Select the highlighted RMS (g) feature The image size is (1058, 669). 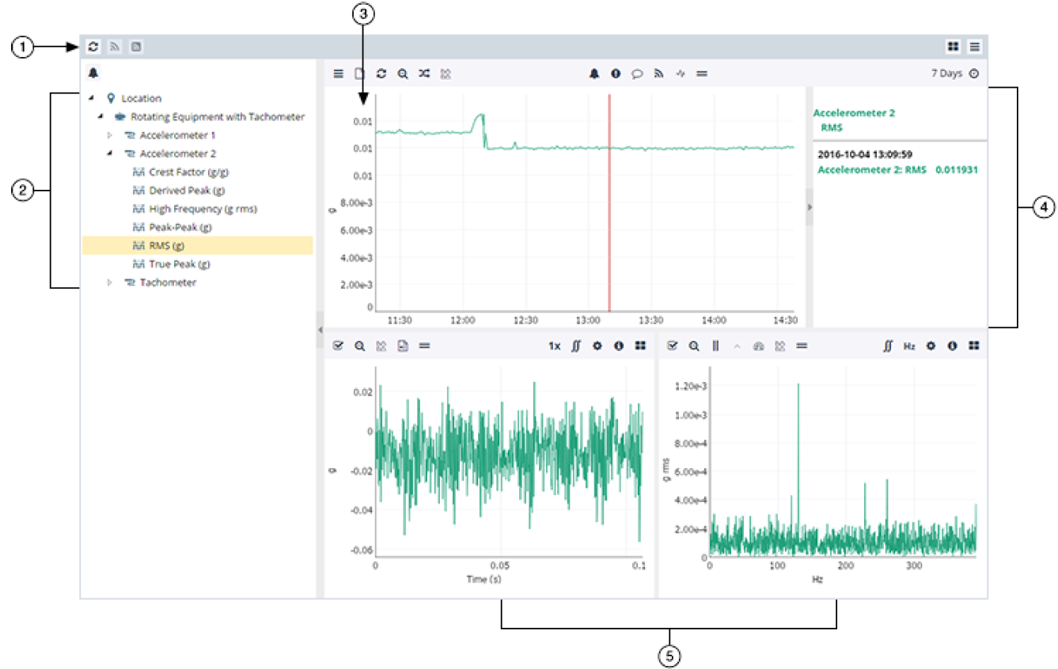(198, 245)
